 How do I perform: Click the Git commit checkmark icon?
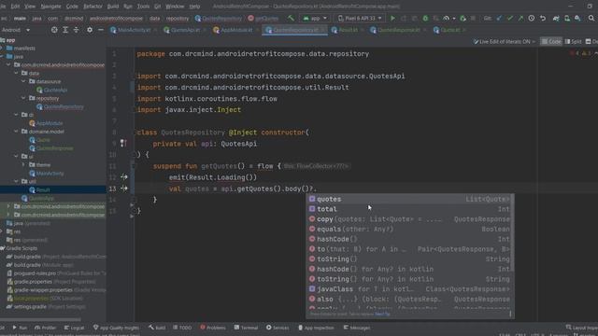point(510,19)
